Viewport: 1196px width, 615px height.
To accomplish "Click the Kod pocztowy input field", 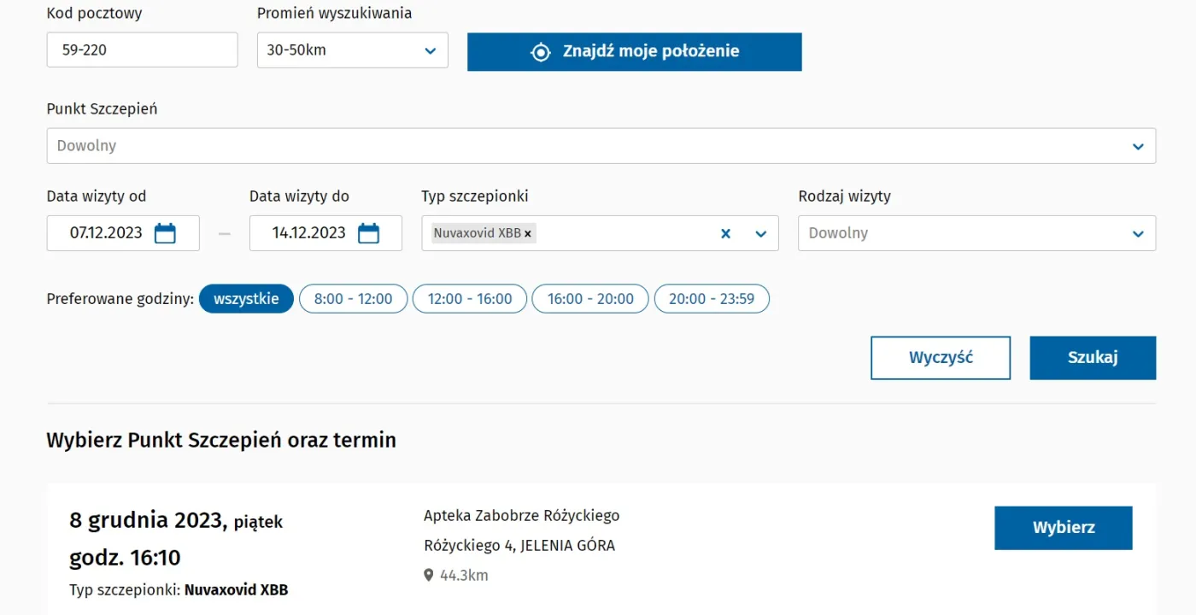I will click(x=142, y=50).
